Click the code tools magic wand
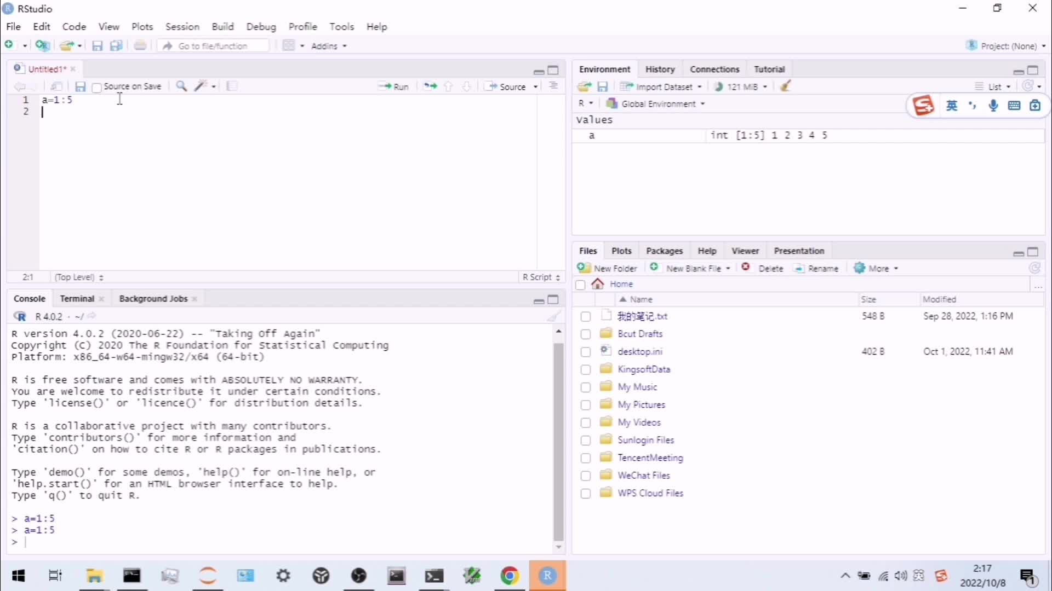The height and width of the screenshot is (591, 1052). pyautogui.click(x=202, y=86)
